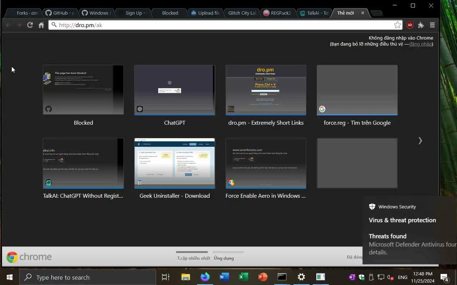Switch to the REGFuck2 tab

278,13
